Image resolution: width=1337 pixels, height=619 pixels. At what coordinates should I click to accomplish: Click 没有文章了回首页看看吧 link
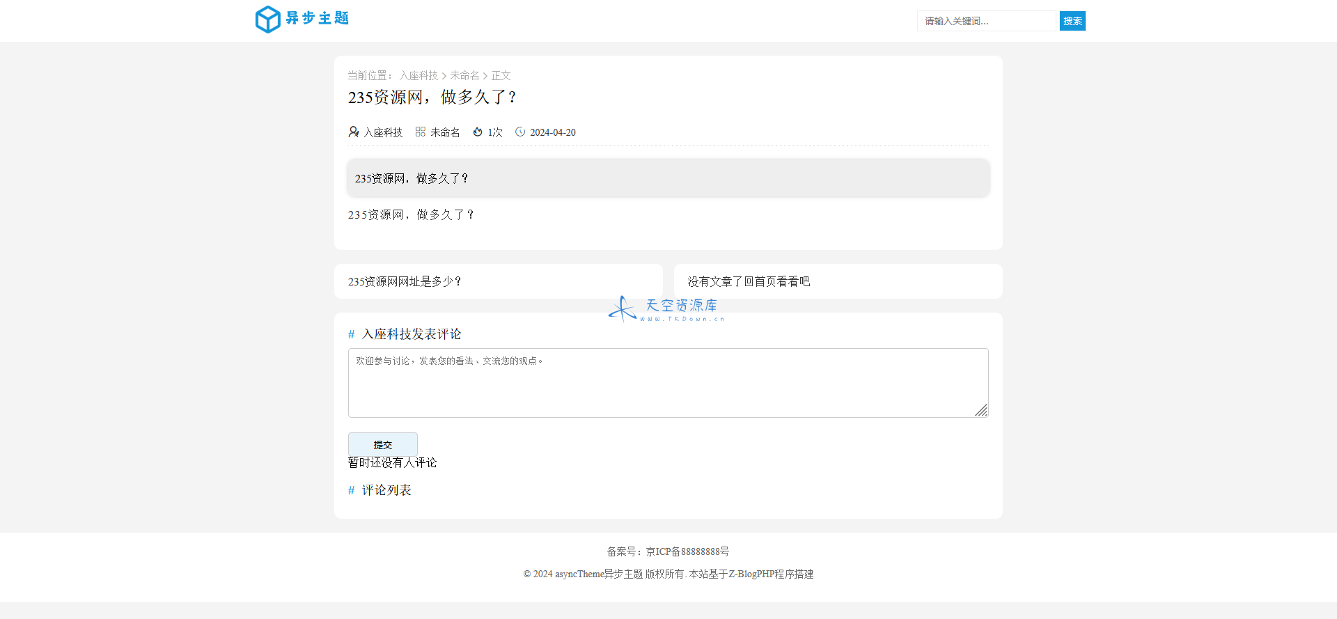click(x=749, y=281)
